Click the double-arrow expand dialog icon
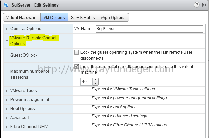The width and height of the screenshot is (209, 138). (x=204, y=5)
